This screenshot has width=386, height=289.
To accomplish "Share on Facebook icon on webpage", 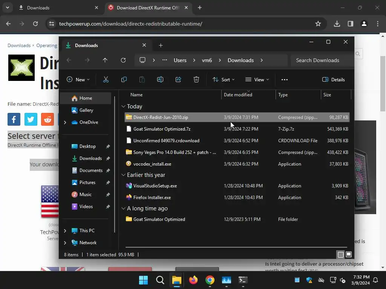I will point(14,119).
